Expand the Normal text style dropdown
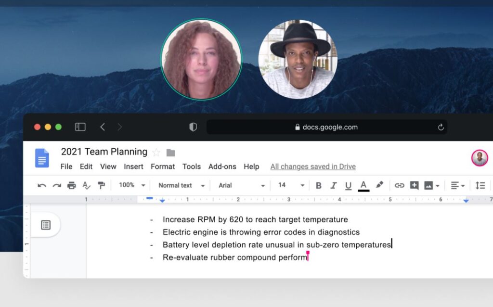This screenshot has width=493, height=307. 181,185
